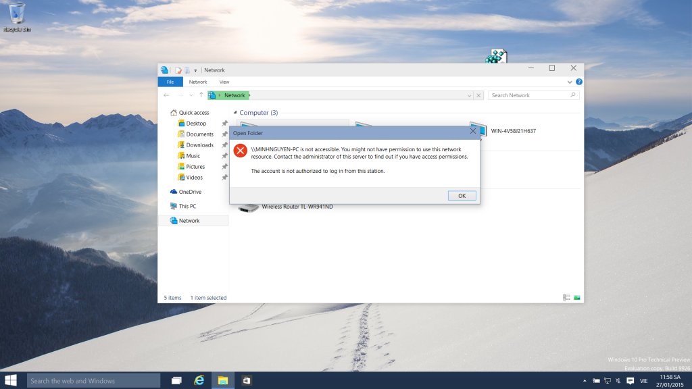Open clock showing 11:58 SA
This screenshot has height=389, width=692.
pos(670,381)
